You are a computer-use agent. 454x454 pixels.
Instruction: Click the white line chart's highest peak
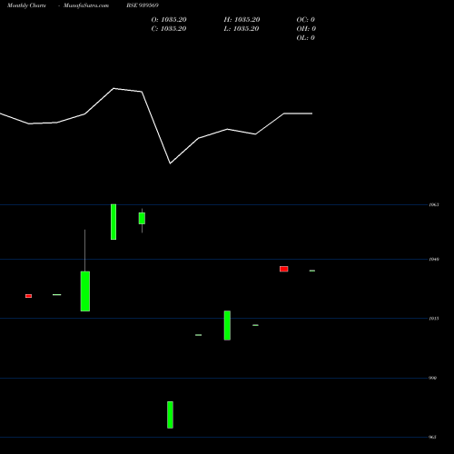(x=113, y=88)
